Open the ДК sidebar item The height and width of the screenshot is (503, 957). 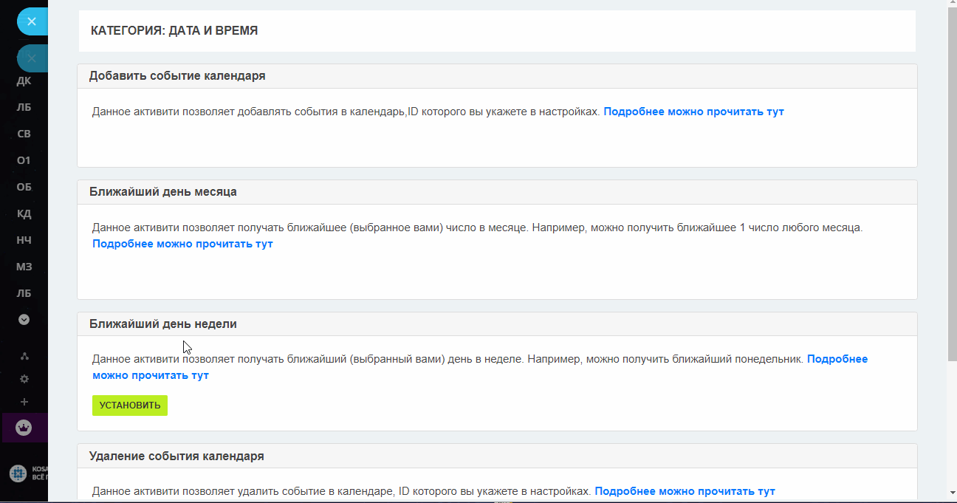[24, 81]
